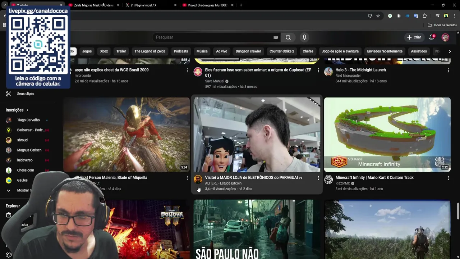Select the Podcasts filter chip
Screen dimensions: 460x259
(181, 51)
